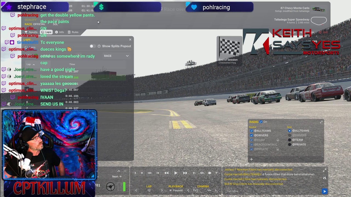The image size is (351, 197).
Task: Switch to previous camera
Action: pos(188,190)
